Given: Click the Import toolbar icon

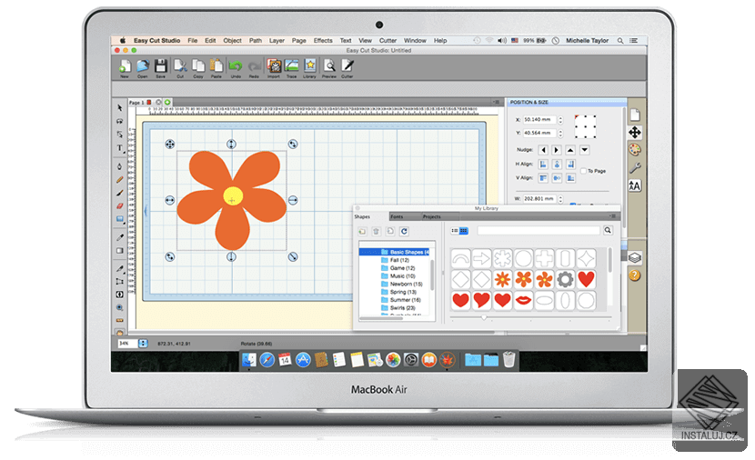Looking at the screenshot, I should click(274, 67).
